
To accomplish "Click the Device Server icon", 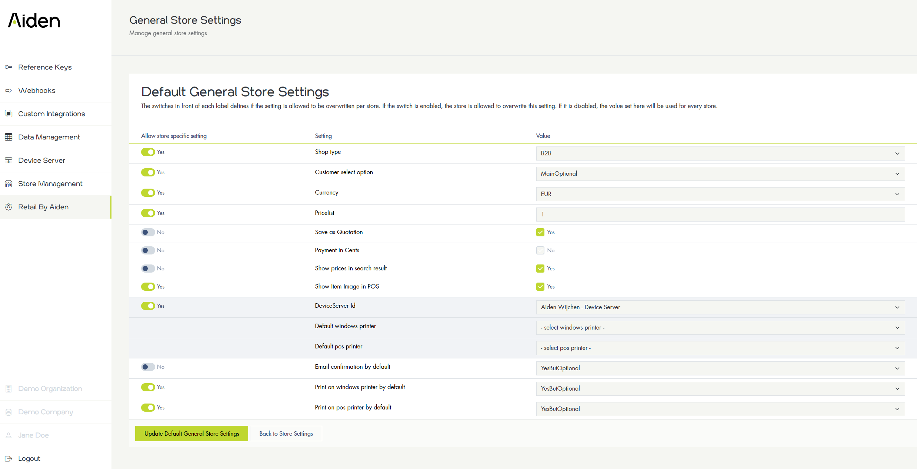I will pyautogui.click(x=9, y=160).
